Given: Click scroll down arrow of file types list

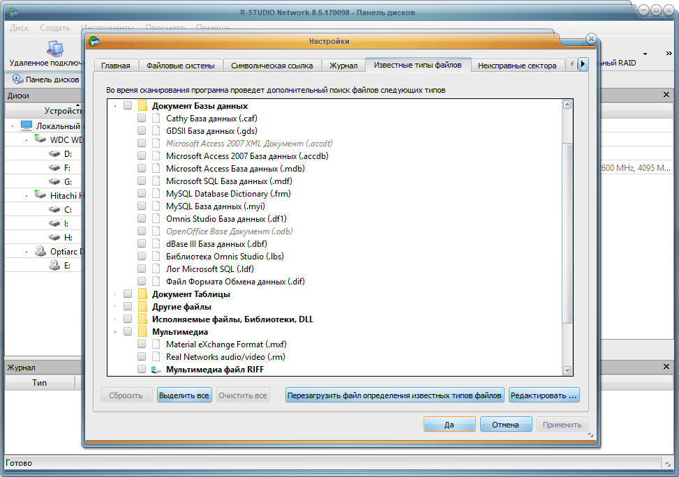Looking at the screenshot, I should click(x=567, y=370).
